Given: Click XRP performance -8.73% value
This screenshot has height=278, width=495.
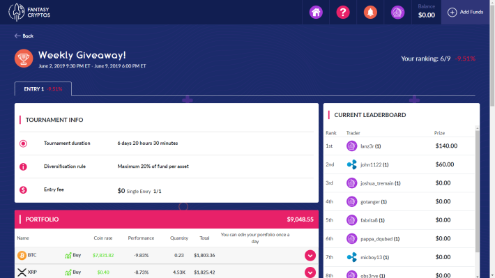Looking at the screenshot, I should pyautogui.click(x=141, y=272).
